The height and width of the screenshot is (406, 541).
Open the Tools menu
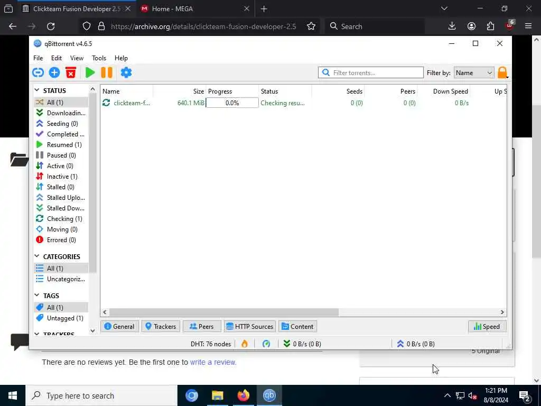[99, 58]
